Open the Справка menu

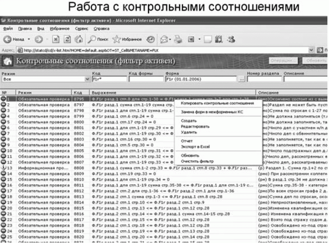pos(102,29)
